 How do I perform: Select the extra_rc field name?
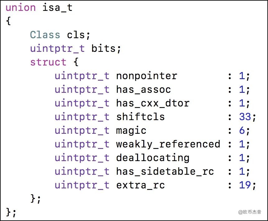pos(140,185)
